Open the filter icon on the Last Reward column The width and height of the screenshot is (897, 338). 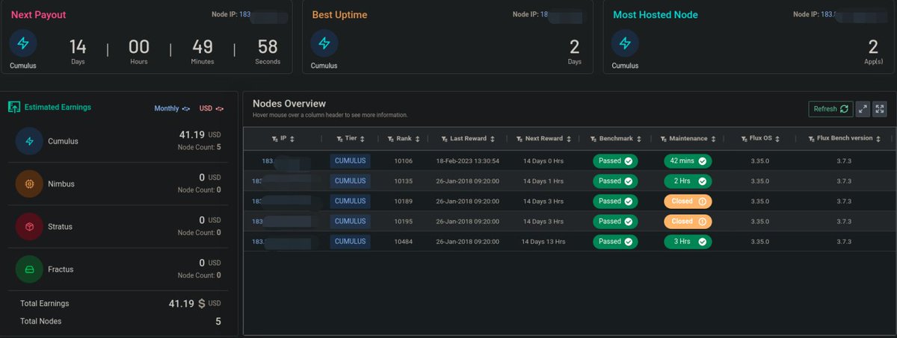(x=443, y=139)
